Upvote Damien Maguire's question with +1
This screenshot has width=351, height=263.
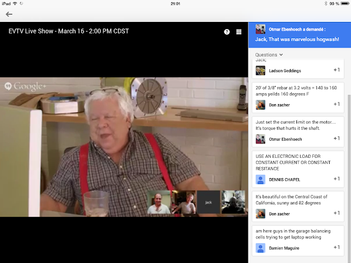[337, 247]
